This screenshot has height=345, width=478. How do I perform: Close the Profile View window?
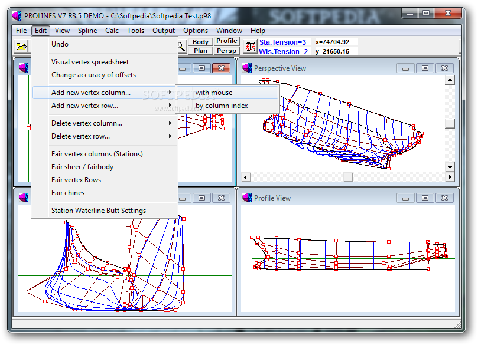[444, 198]
